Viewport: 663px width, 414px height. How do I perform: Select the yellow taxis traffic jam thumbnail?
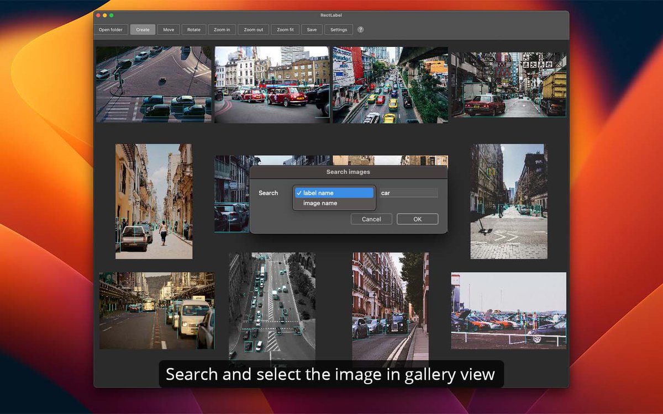click(390, 84)
